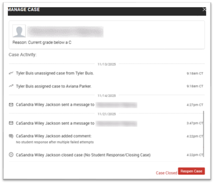
Task: Click the envelope icon for 4:27pm message
Action: (x=11, y=104)
